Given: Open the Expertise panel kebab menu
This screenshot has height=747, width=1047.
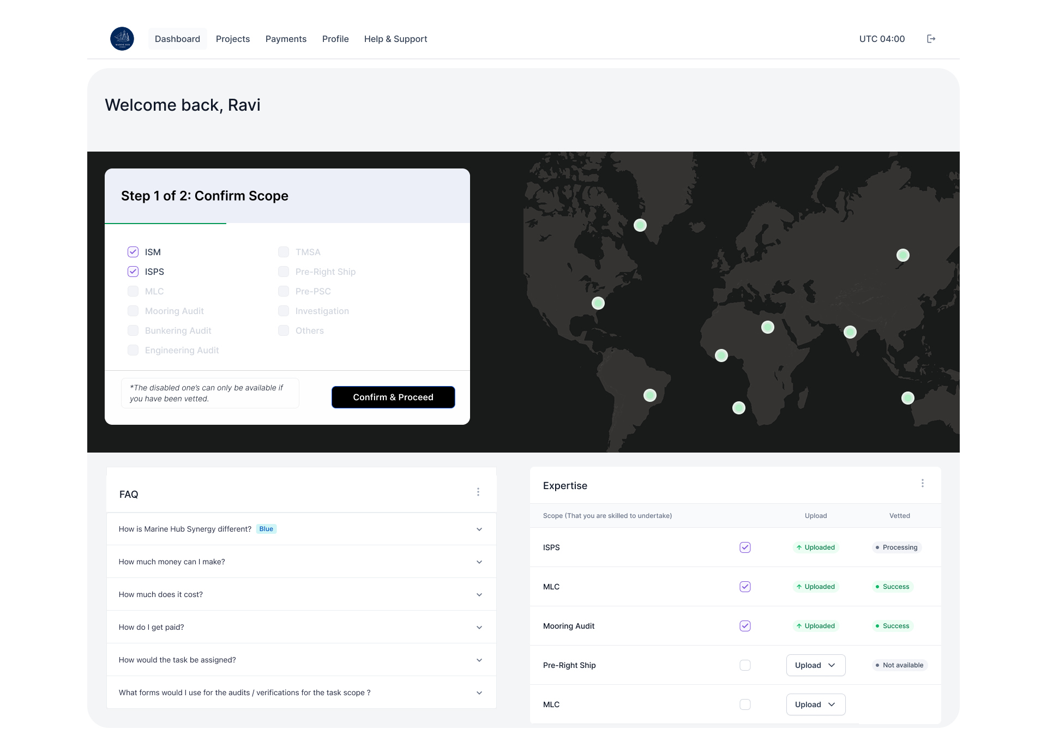Looking at the screenshot, I should 923,483.
